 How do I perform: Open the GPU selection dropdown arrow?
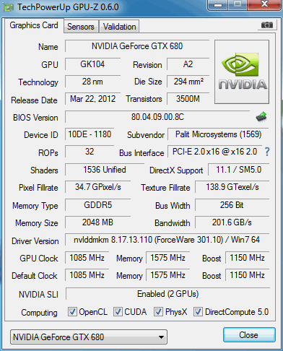[x=162, y=337]
